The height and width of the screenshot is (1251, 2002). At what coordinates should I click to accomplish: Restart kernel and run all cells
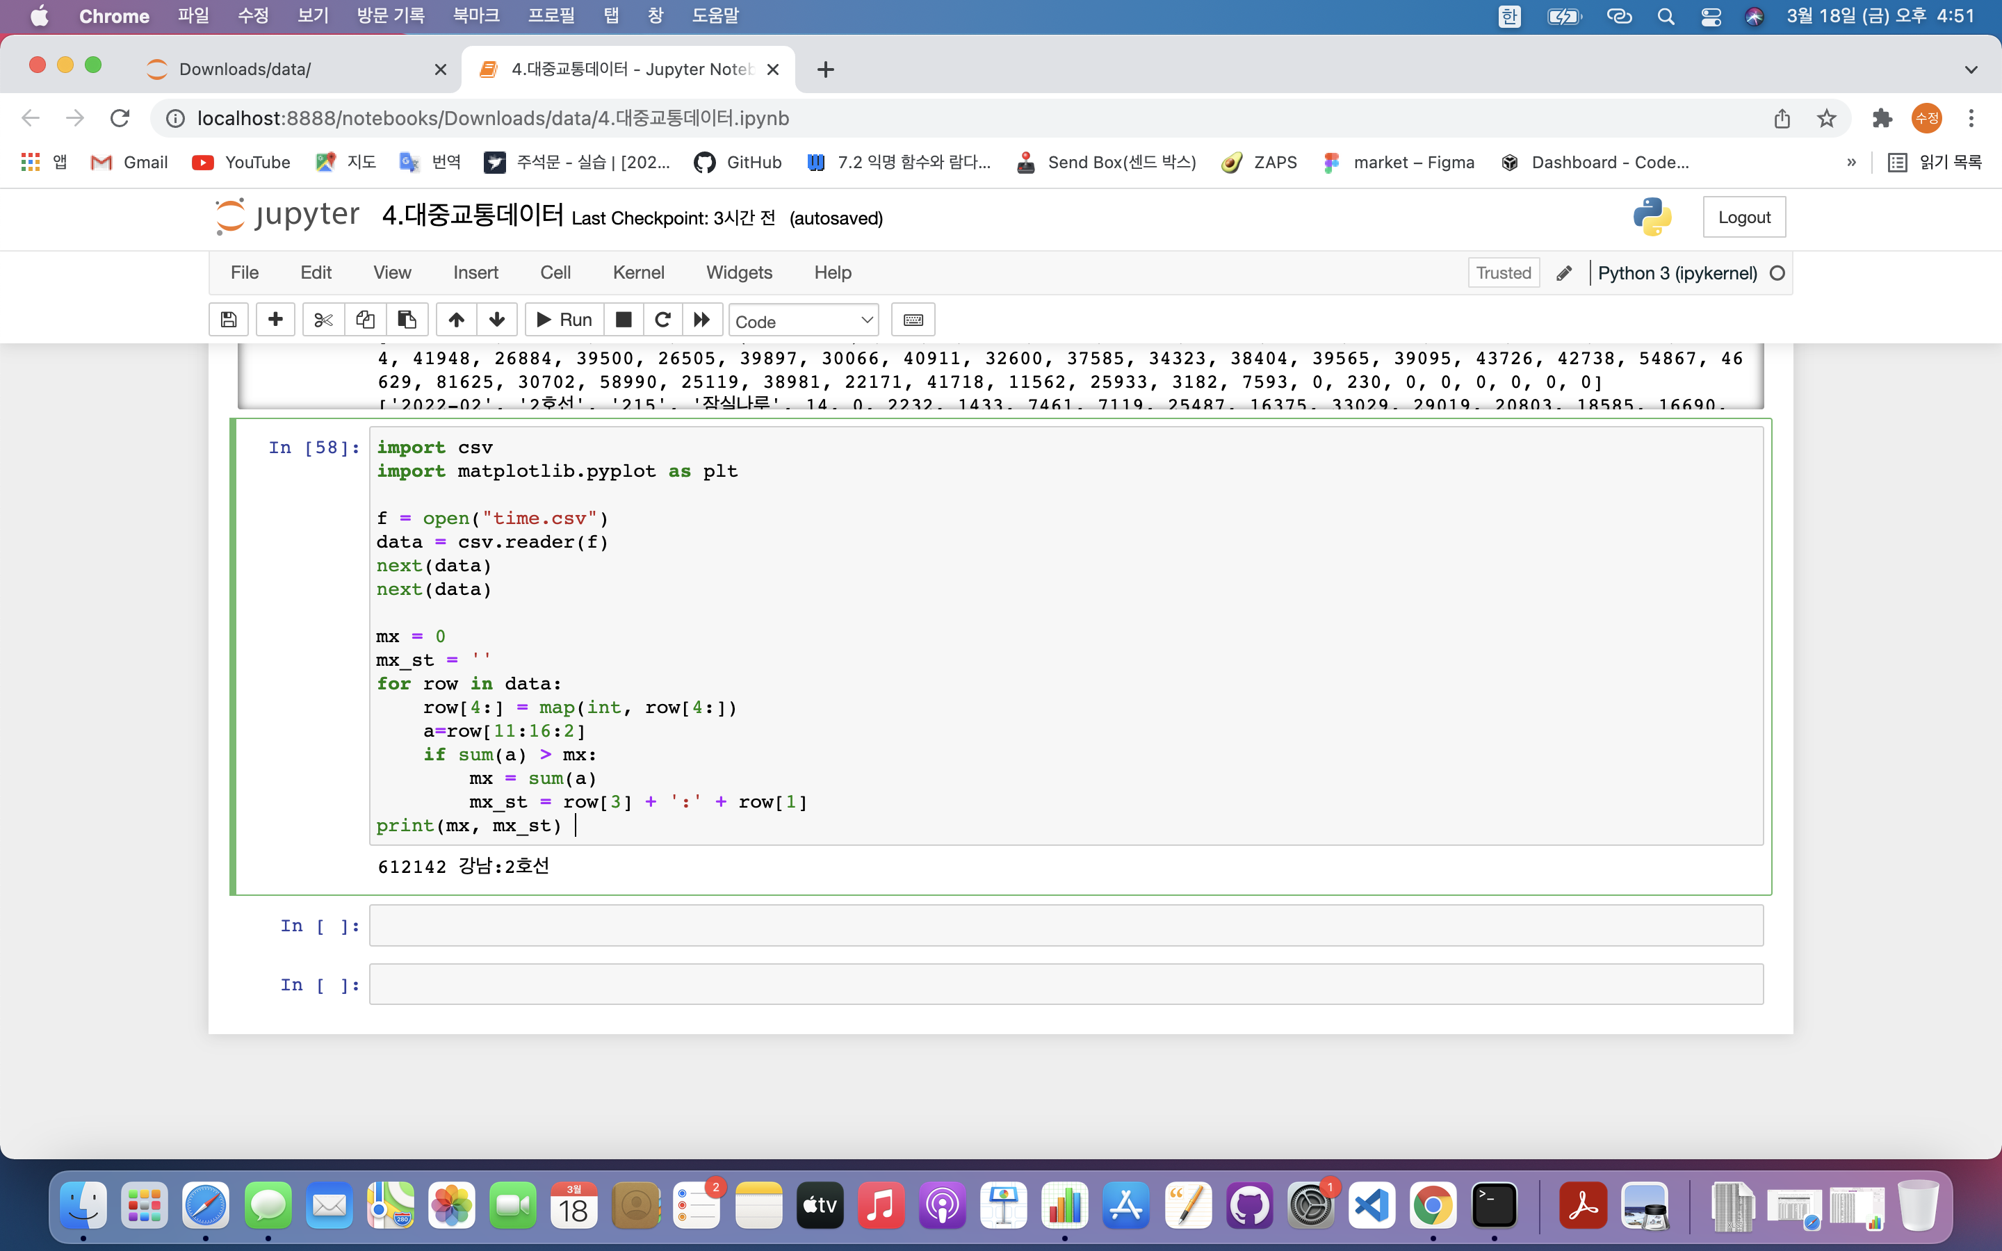(701, 320)
